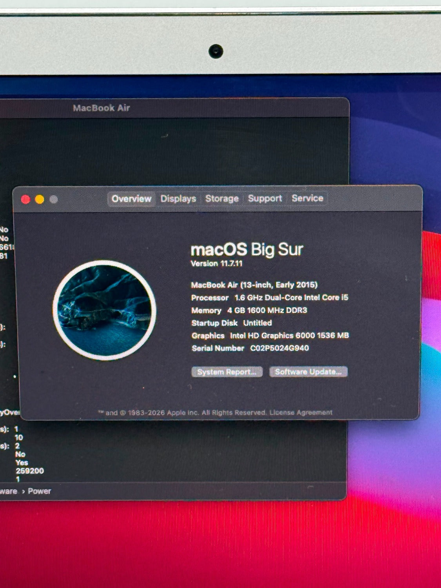
Task: Select the memory value 4 GB 1600 MHz DDR3
Action: [267, 310]
